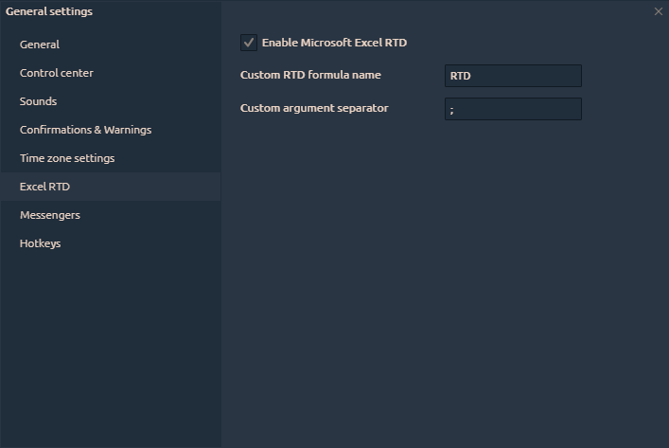Close the General settings window

pos(659,11)
